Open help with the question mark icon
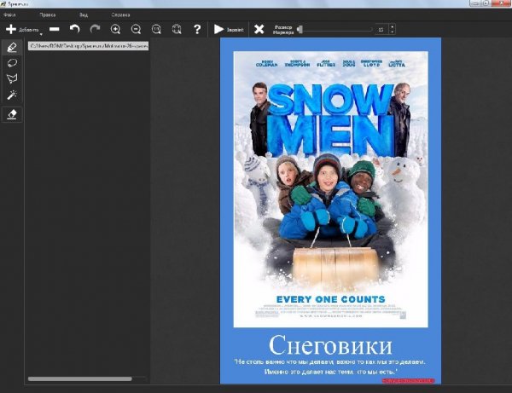 point(197,29)
